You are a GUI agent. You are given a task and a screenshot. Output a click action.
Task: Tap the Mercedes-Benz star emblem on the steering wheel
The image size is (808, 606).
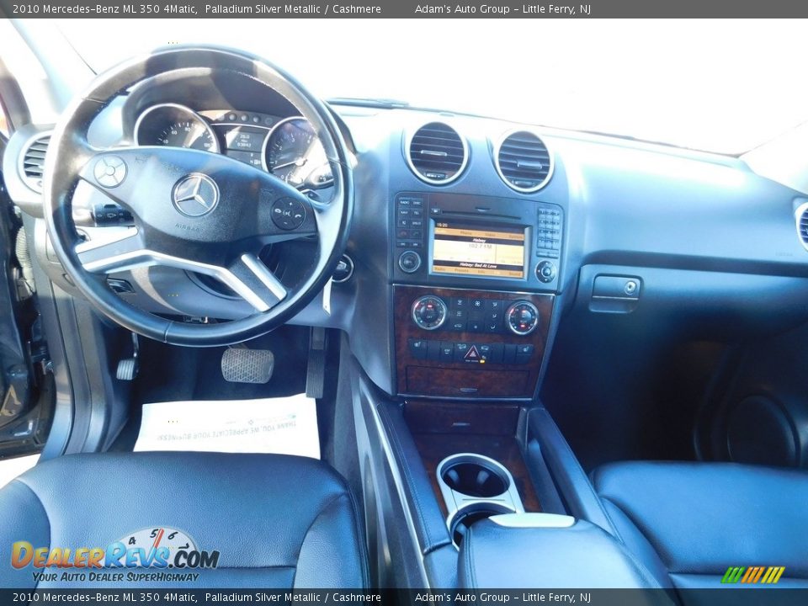point(196,195)
